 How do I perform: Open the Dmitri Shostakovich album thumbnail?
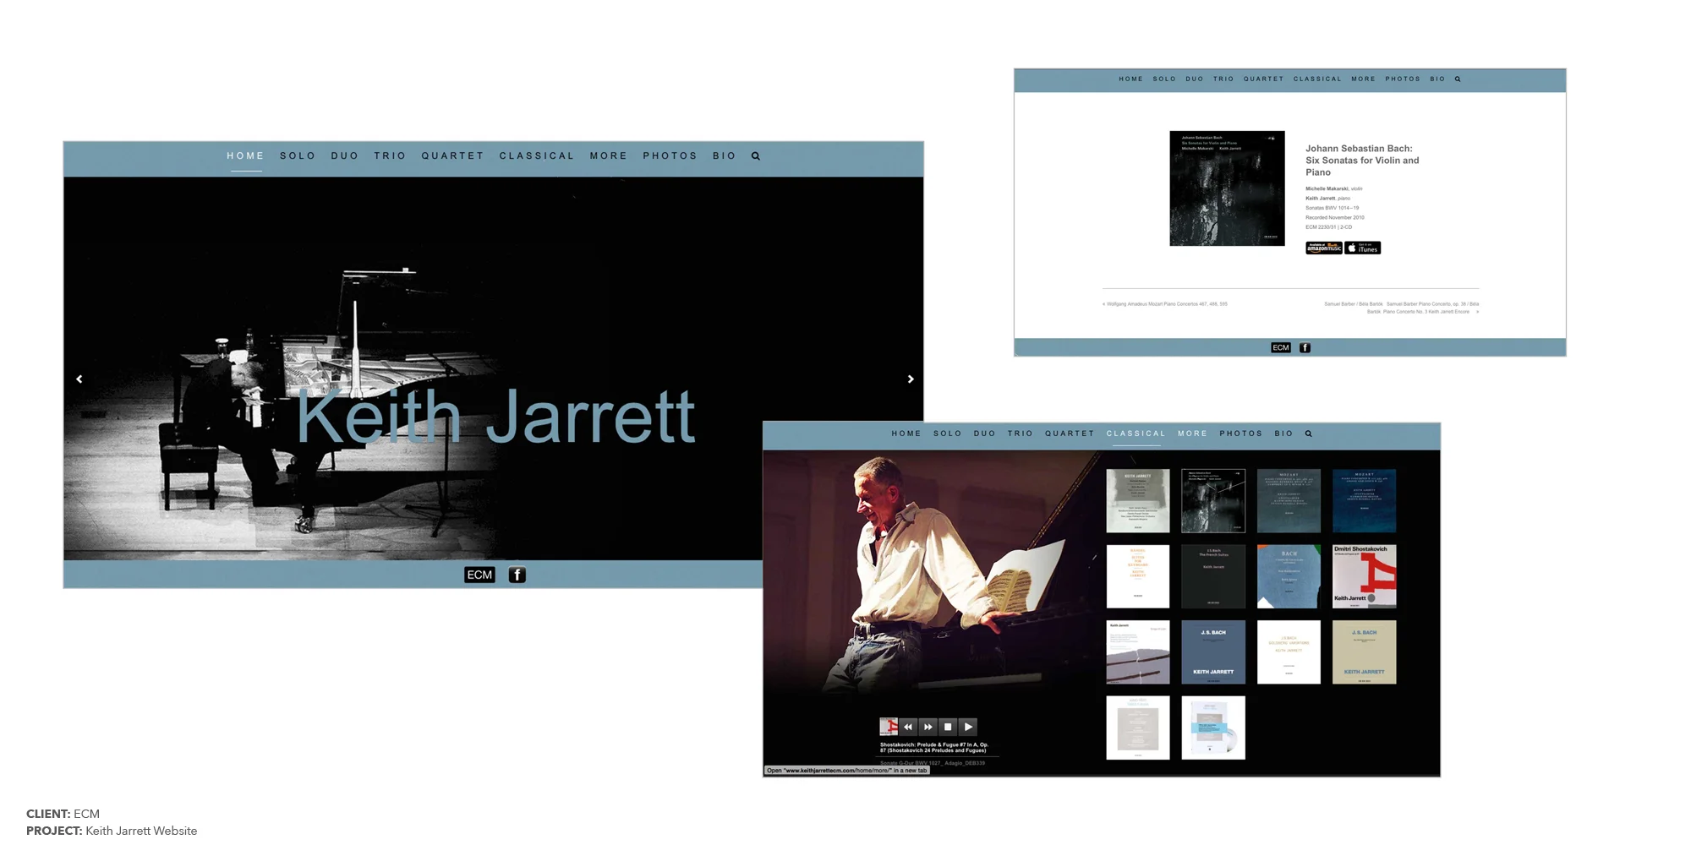click(x=1365, y=576)
